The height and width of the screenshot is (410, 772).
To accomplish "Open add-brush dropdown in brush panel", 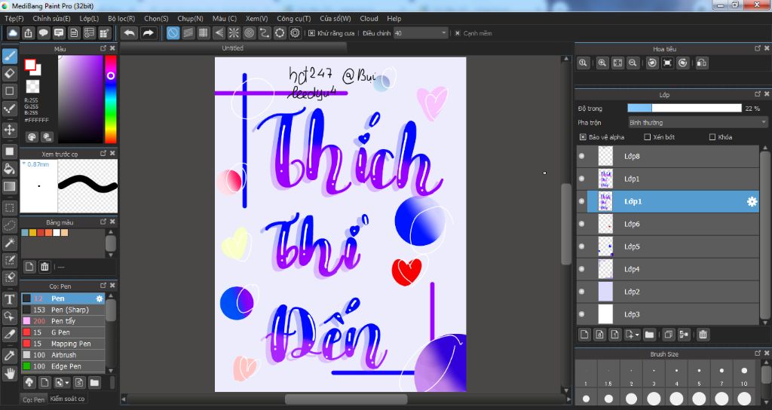I will [x=62, y=382].
